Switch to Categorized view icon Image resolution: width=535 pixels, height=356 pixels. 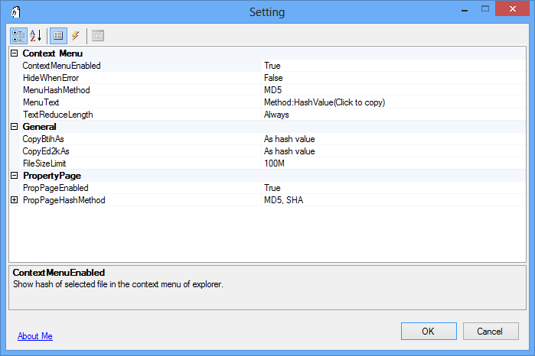click(18, 35)
